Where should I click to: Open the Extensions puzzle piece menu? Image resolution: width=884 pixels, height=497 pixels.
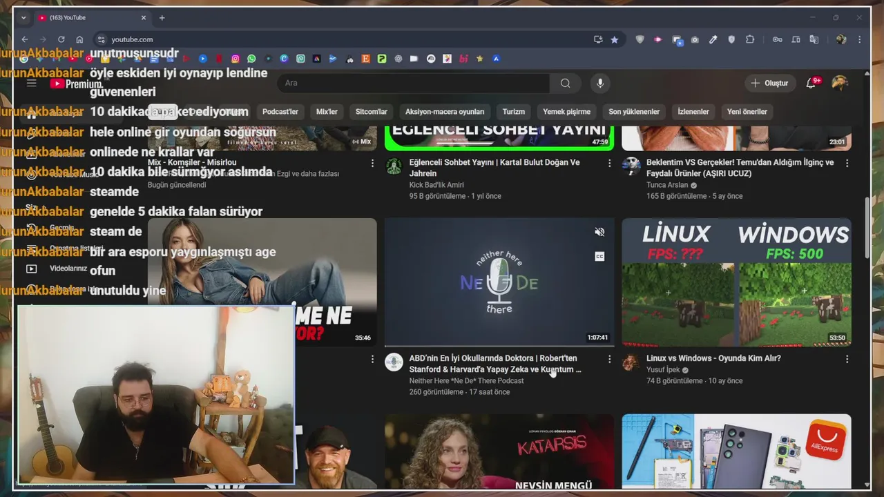tap(750, 39)
